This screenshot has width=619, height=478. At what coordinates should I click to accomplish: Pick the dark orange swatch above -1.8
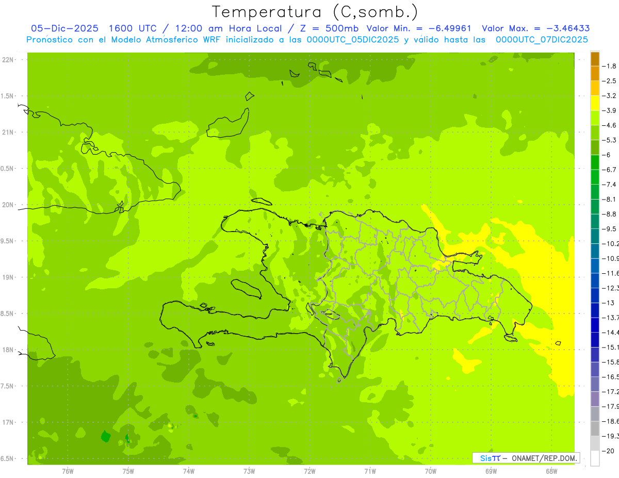click(595, 59)
